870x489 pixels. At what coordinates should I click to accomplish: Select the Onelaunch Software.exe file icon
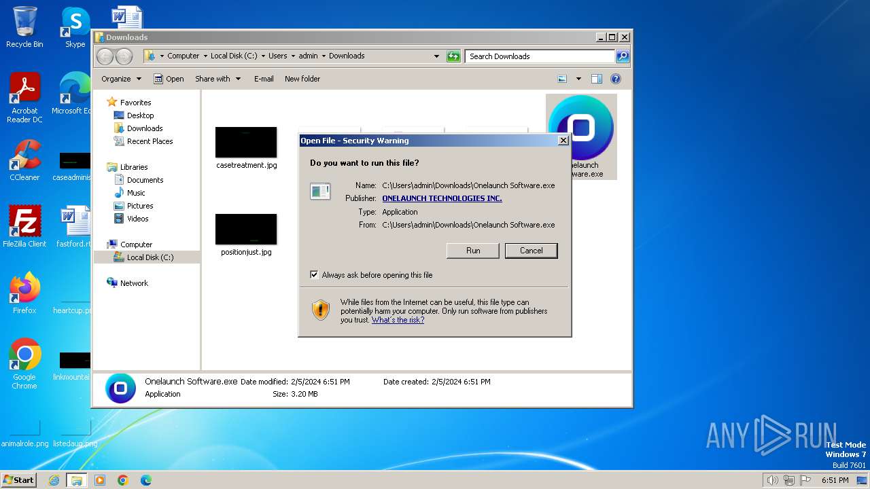(582, 128)
